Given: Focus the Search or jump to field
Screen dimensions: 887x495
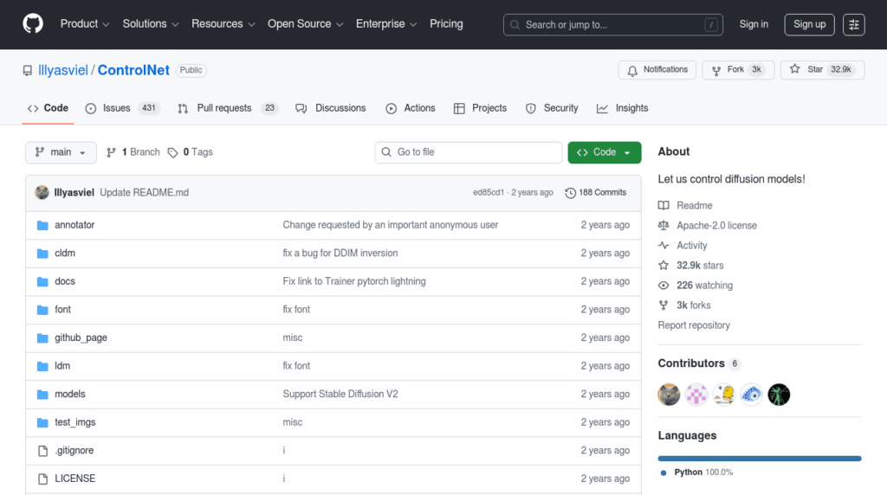Looking at the screenshot, I should (x=612, y=25).
